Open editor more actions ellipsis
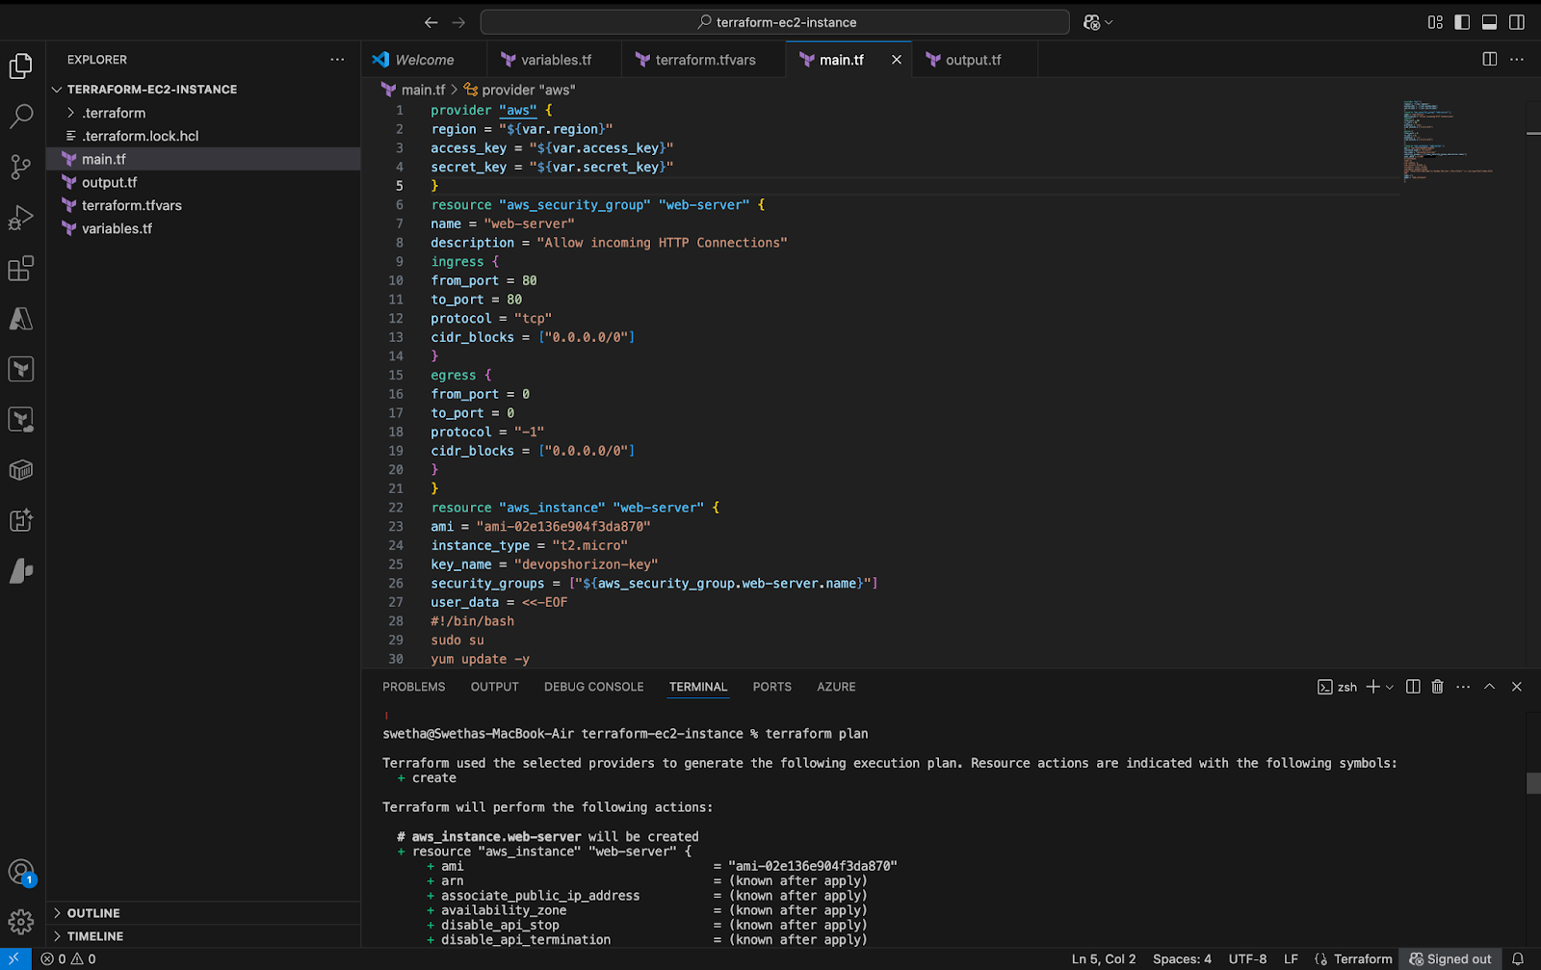Screen dimensions: 1541x970 coord(1517,60)
